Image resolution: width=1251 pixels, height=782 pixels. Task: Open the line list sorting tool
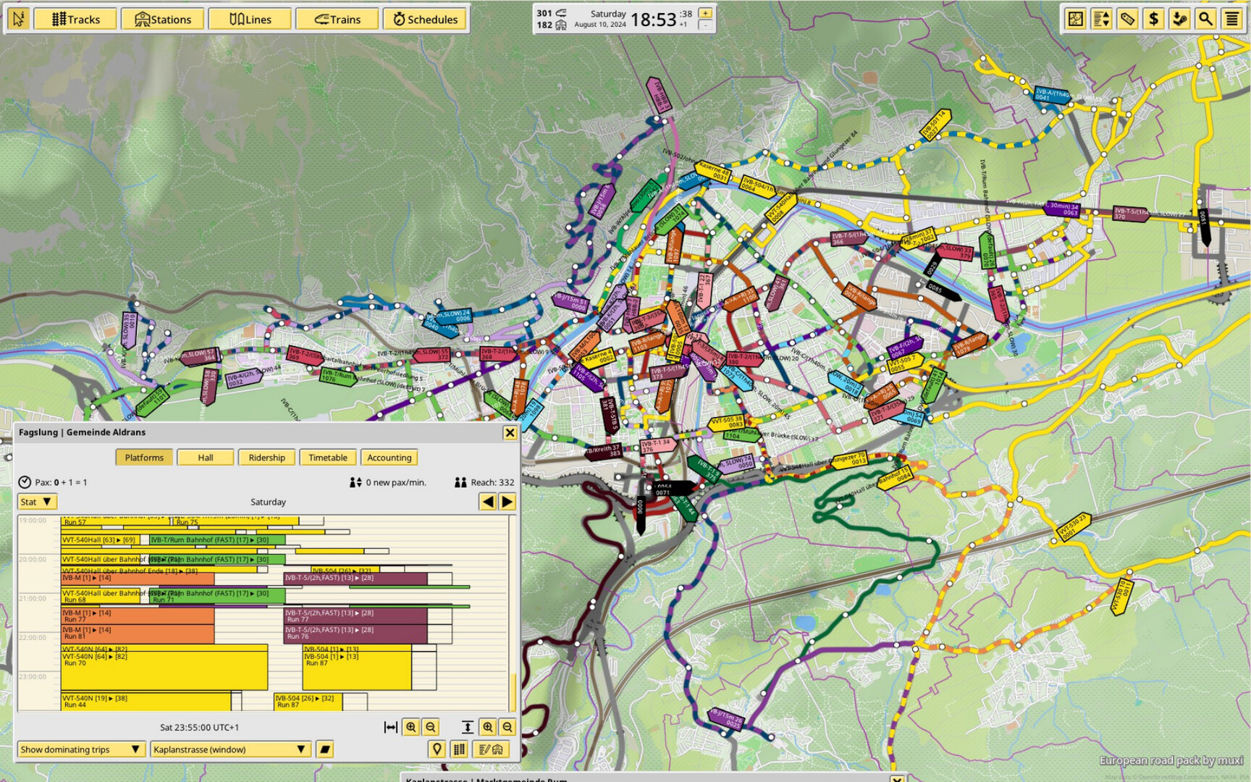(x=1102, y=18)
